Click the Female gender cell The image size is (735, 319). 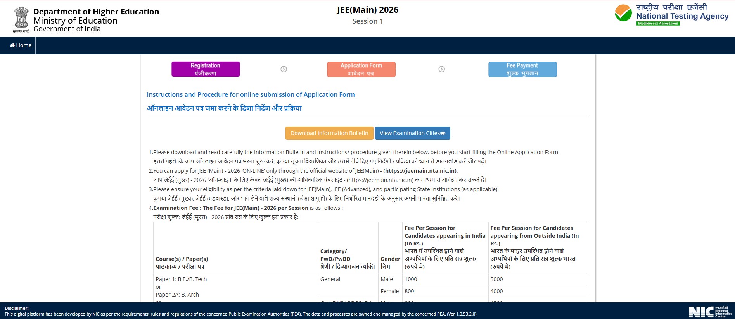[390, 291]
